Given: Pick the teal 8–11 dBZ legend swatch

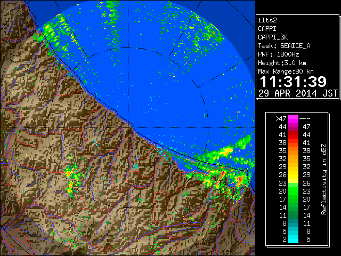Looking at the screenshot, I should coord(293,223).
